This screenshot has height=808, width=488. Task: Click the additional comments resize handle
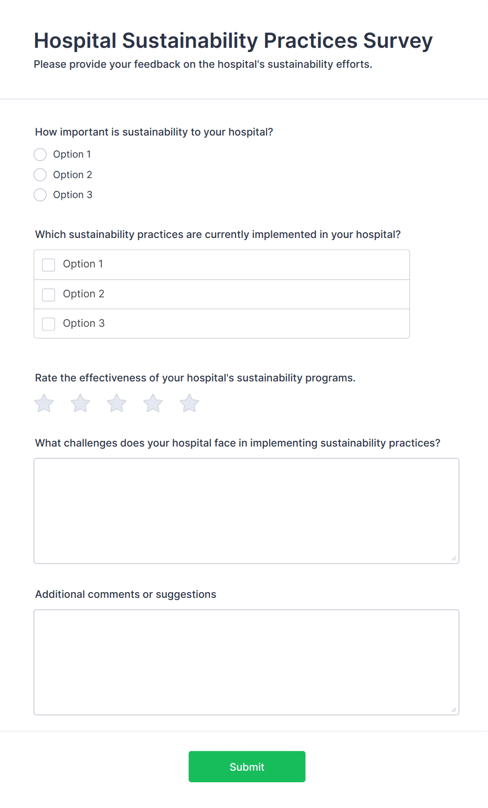(454, 710)
